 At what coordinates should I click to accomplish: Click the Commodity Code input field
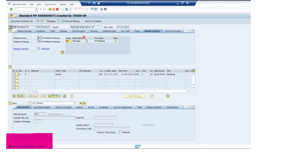[112, 129]
